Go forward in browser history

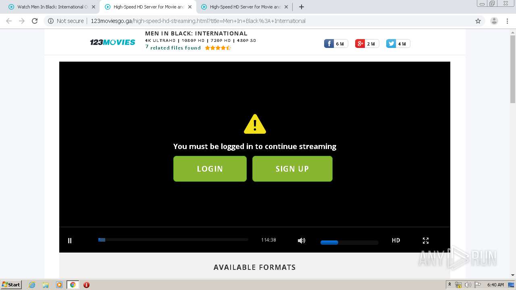point(22,21)
